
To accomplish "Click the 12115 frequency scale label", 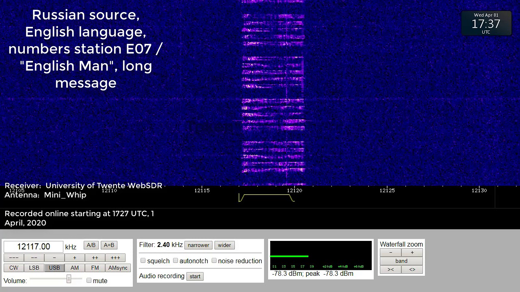I will click(x=202, y=191).
